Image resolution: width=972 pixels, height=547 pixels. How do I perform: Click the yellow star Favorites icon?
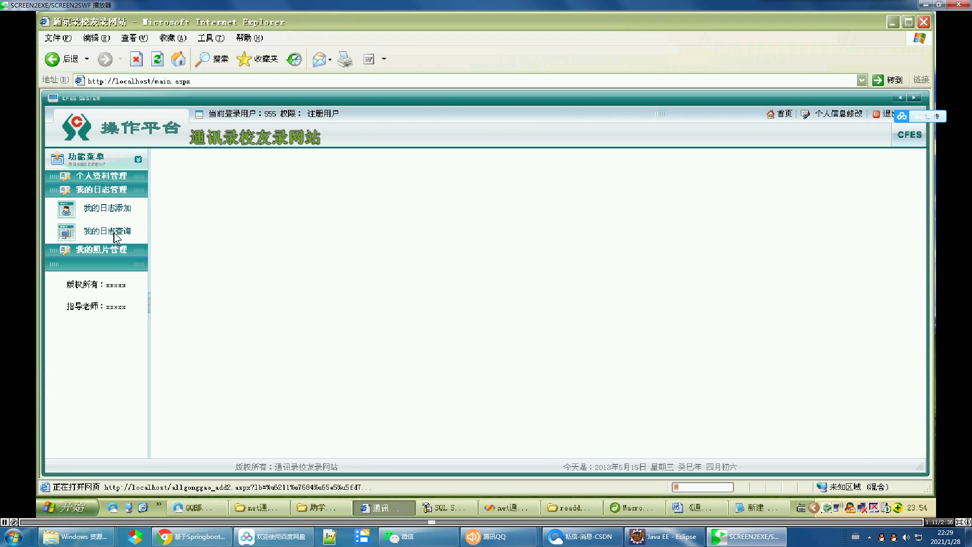tap(244, 59)
